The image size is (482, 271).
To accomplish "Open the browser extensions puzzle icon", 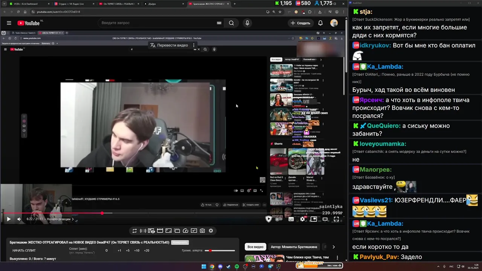I will tap(310, 12).
